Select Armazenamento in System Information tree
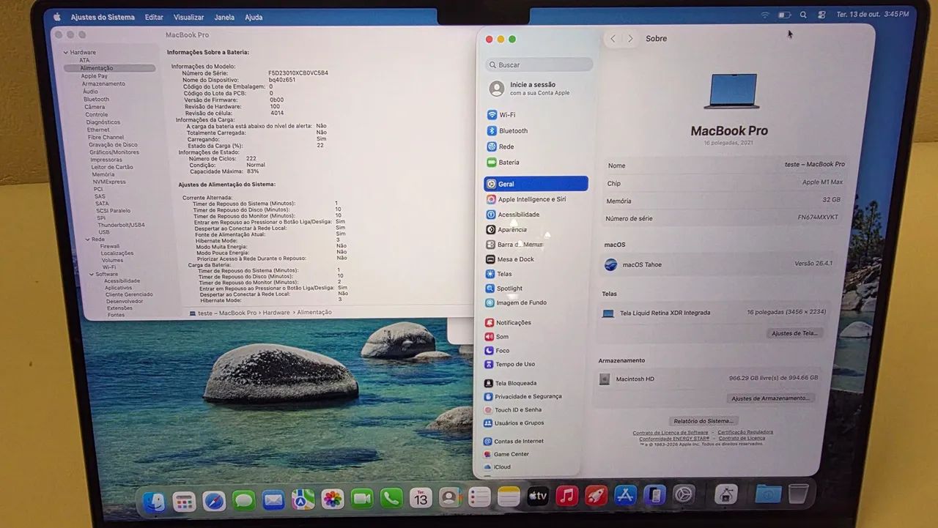Image resolution: width=938 pixels, height=528 pixels. tap(103, 83)
